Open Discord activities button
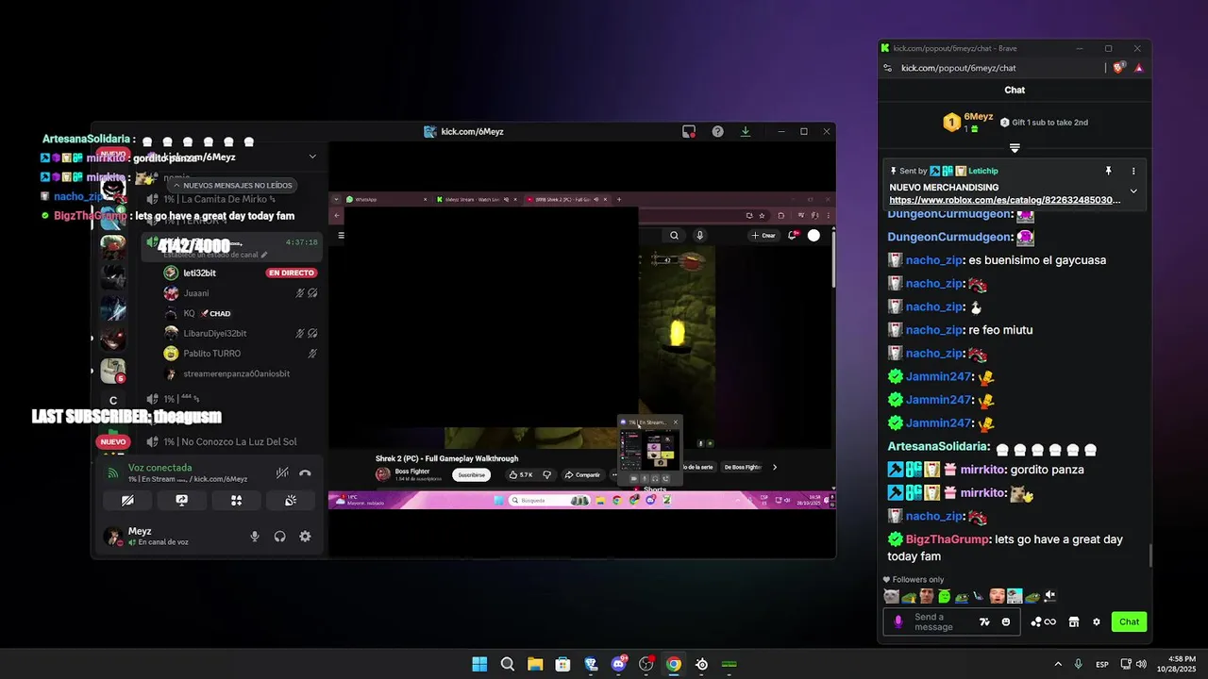 click(236, 501)
